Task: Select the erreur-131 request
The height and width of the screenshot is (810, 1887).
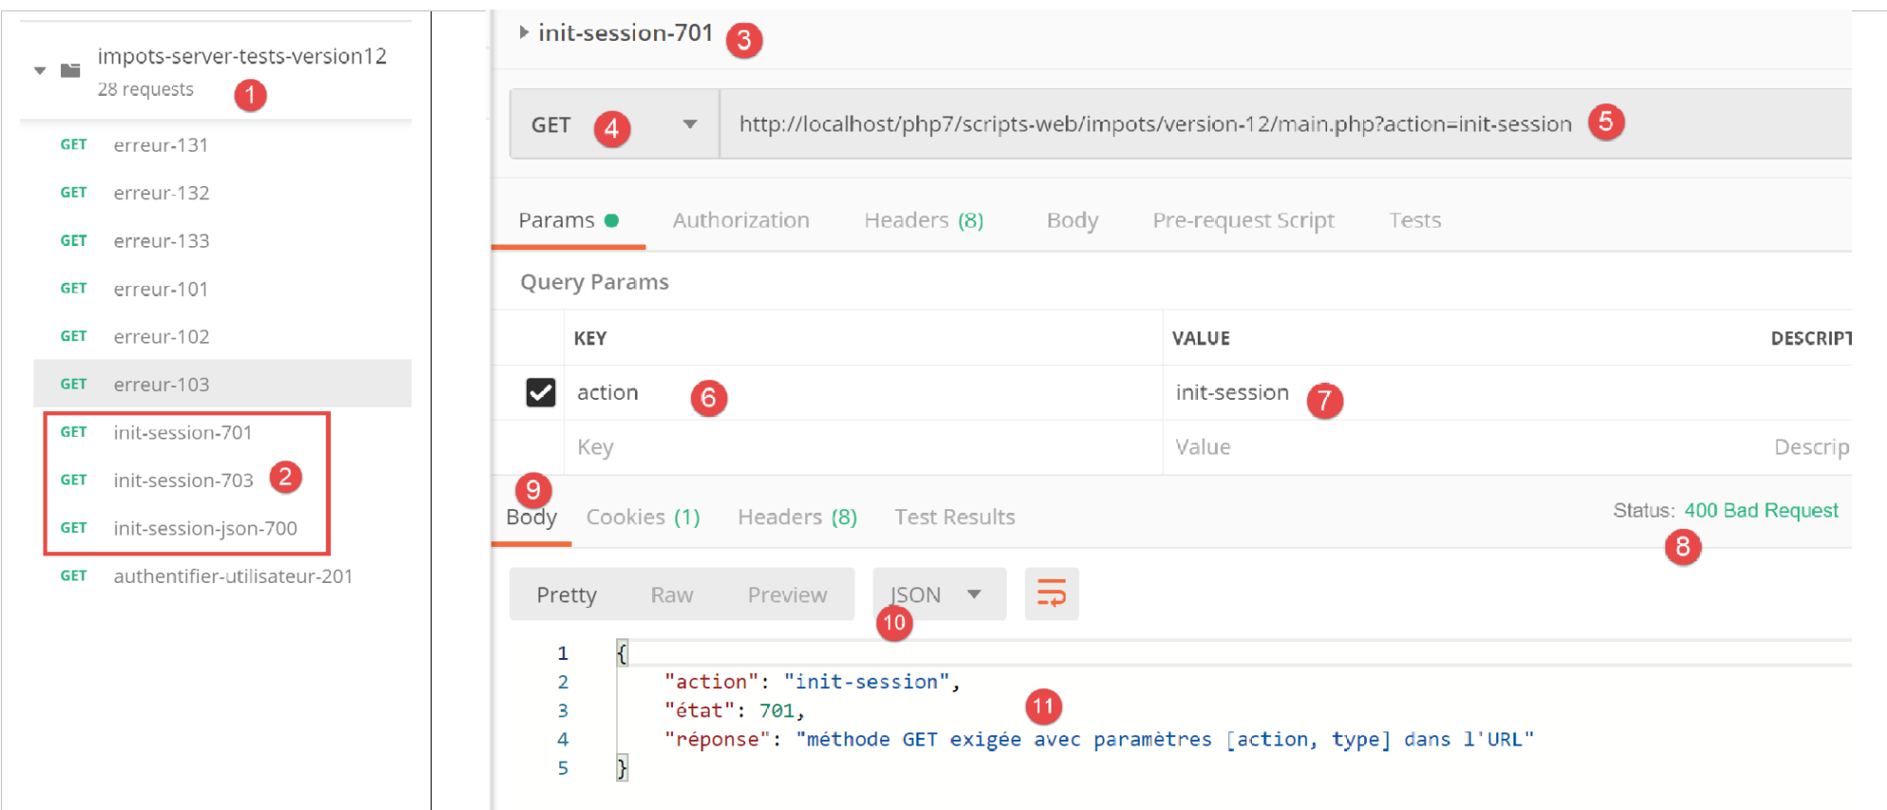Action: click(x=161, y=145)
